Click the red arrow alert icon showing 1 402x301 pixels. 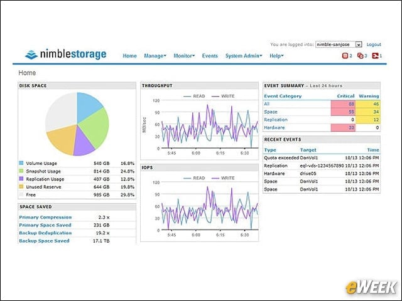click(376, 56)
